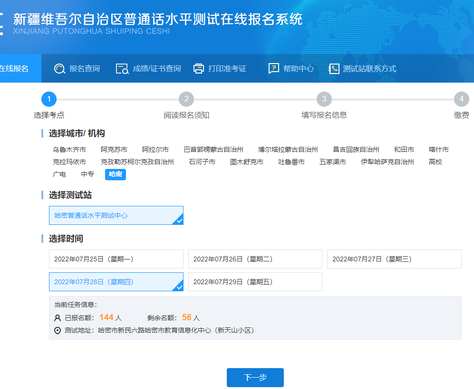Screen dimensions: 474x389
Task: Click the 测试站联系方式 phone book icon
Action: pos(334,69)
